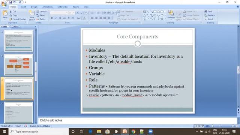Delete the current slide
This screenshot has height=135, width=240.
pyautogui.click(x=41, y=19)
